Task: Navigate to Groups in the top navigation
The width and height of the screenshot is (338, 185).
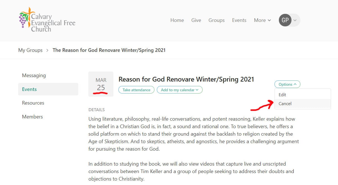Action: click(x=217, y=20)
